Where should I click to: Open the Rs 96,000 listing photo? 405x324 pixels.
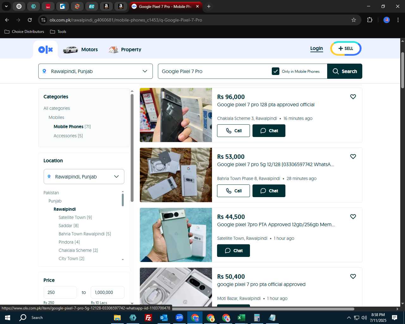coord(176,115)
